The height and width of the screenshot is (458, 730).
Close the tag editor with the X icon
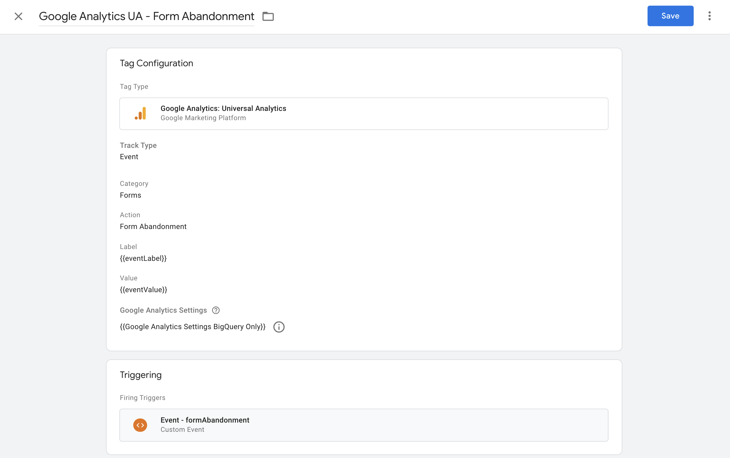pyautogui.click(x=18, y=16)
